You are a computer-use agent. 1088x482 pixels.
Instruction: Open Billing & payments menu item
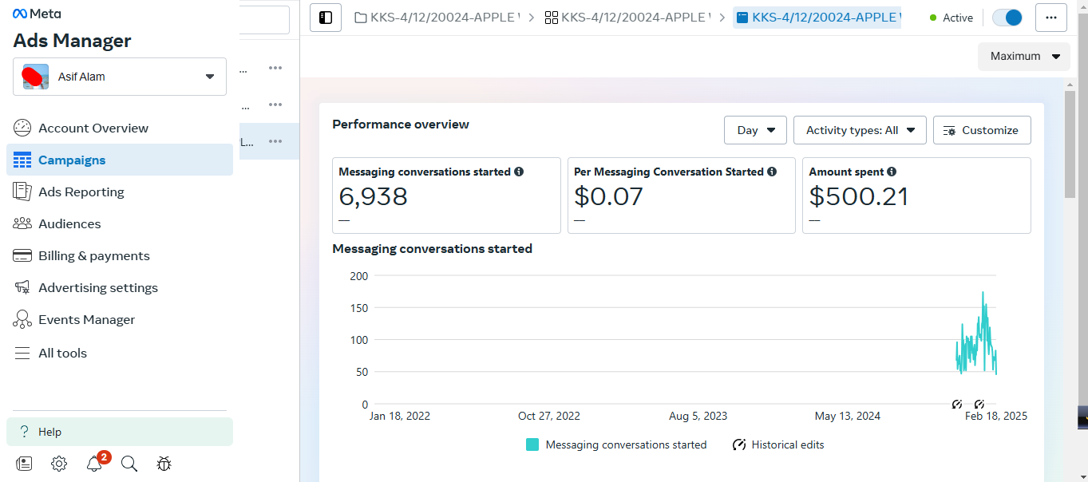click(94, 255)
